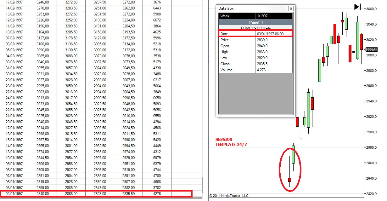This screenshot has width=387, height=201.
Task: Select the Date row in Data Box
Action: click(256, 34)
